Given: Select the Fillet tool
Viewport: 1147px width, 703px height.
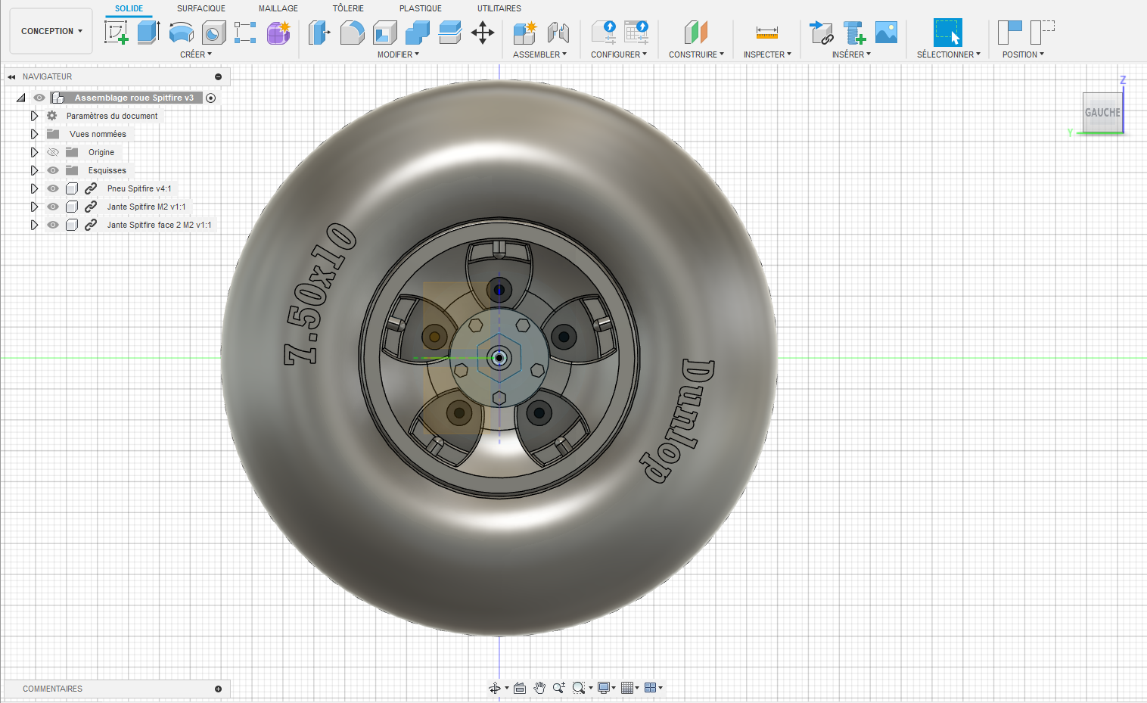Looking at the screenshot, I should pos(352,33).
